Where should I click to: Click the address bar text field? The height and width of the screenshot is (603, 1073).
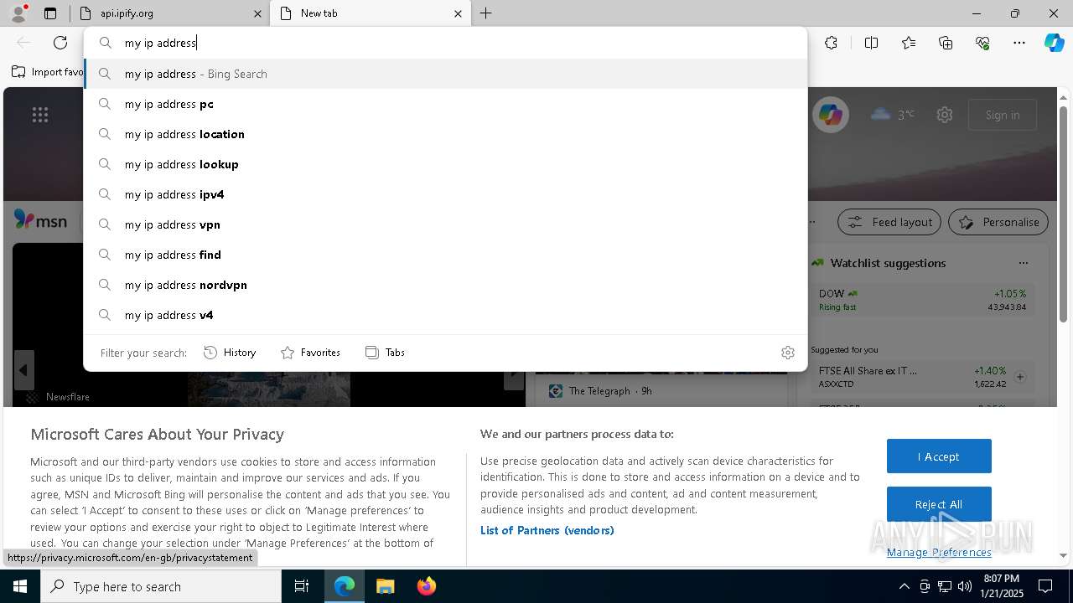(445, 43)
